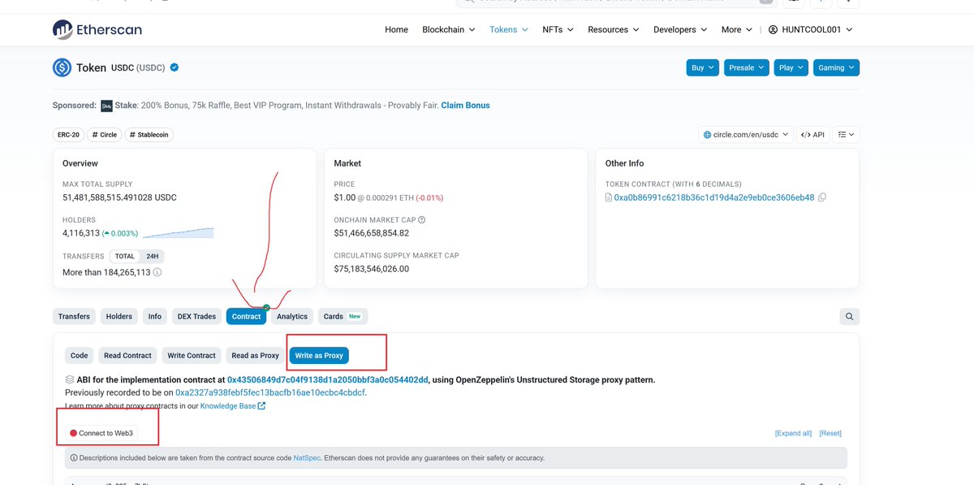Go to the Home page
974x485 pixels.
(x=396, y=29)
